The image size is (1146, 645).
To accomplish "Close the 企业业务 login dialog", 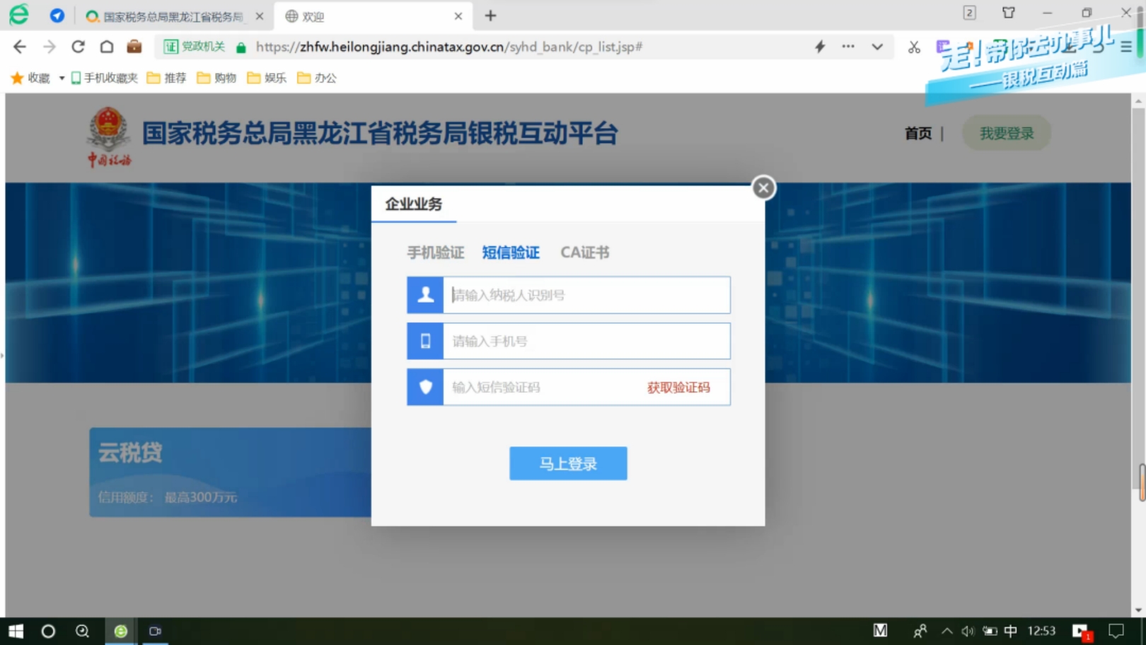I will pos(763,188).
